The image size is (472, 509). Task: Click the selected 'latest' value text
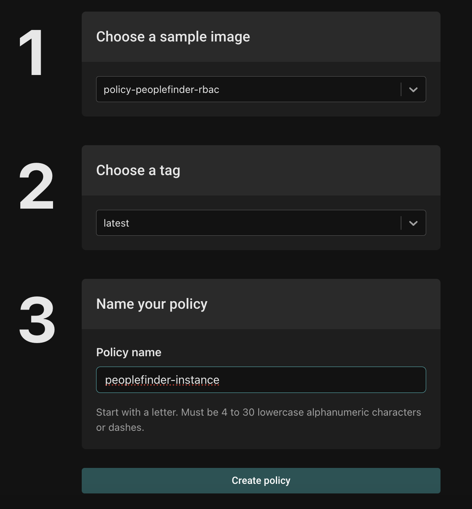pyautogui.click(x=116, y=223)
